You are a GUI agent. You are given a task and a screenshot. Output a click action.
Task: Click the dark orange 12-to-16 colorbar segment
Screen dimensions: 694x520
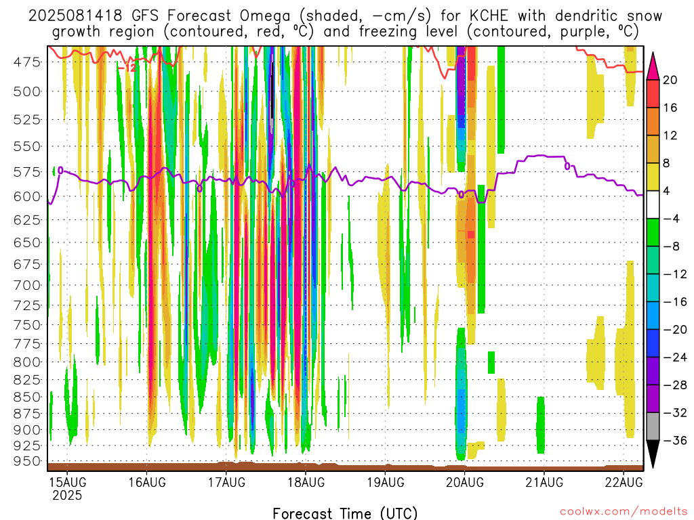tap(653, 121)
